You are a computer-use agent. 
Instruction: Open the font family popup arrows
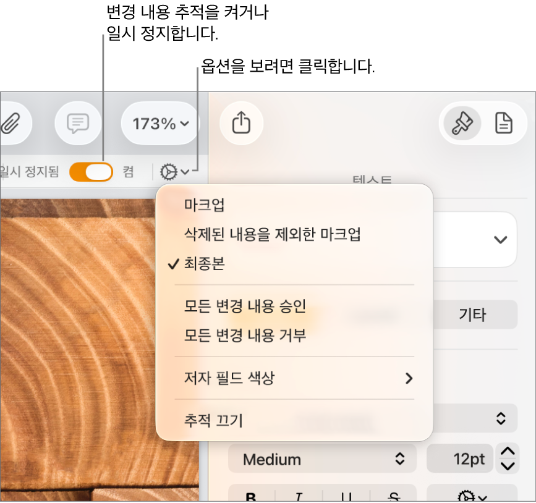tap(500, 418)
